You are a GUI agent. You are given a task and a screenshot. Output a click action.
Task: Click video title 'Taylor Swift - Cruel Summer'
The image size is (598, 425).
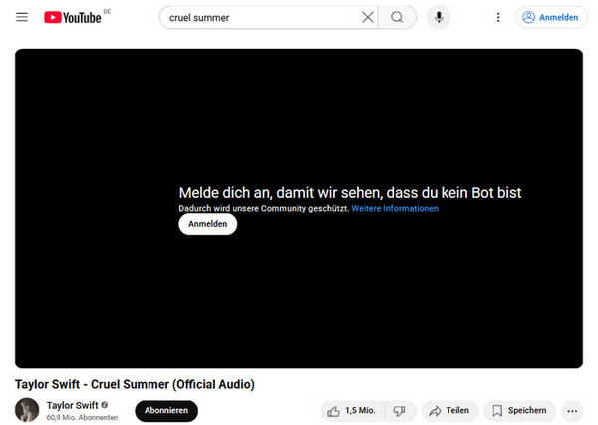click(x=135, y=384)
